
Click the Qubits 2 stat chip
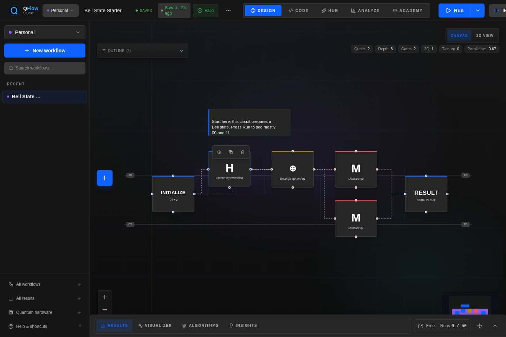362,49
